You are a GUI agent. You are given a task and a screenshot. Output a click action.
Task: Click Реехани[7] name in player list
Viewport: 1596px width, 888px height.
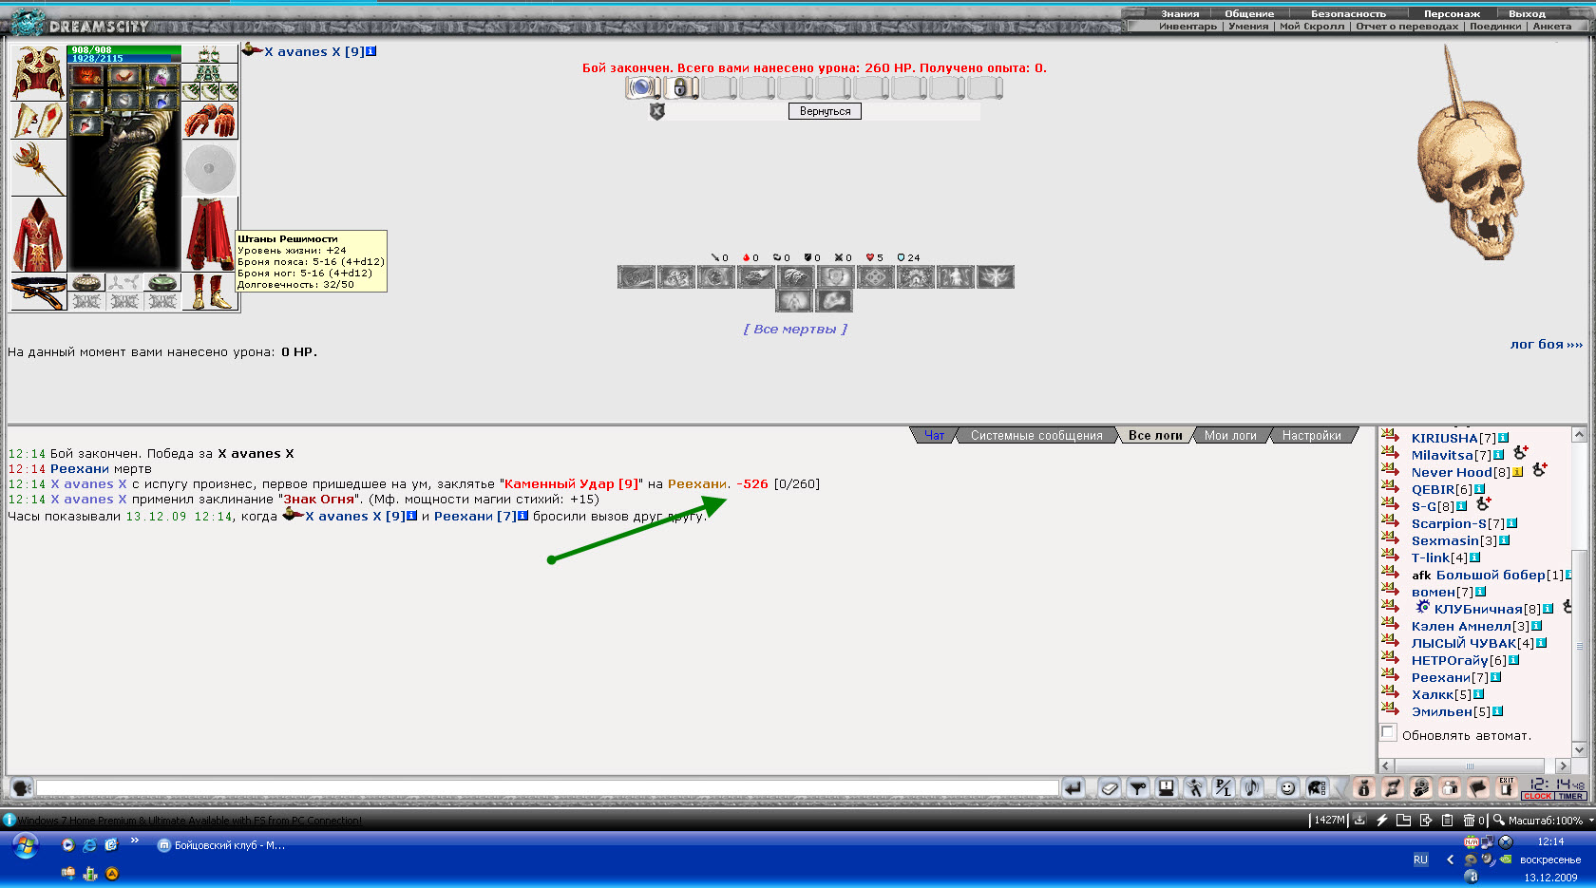click(x=1450, y=678)
